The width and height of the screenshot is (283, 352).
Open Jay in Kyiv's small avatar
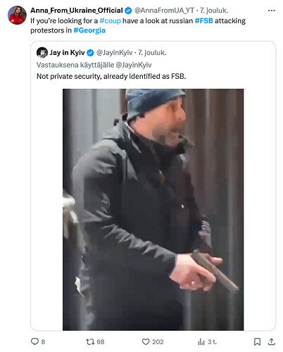pos(42,53)
